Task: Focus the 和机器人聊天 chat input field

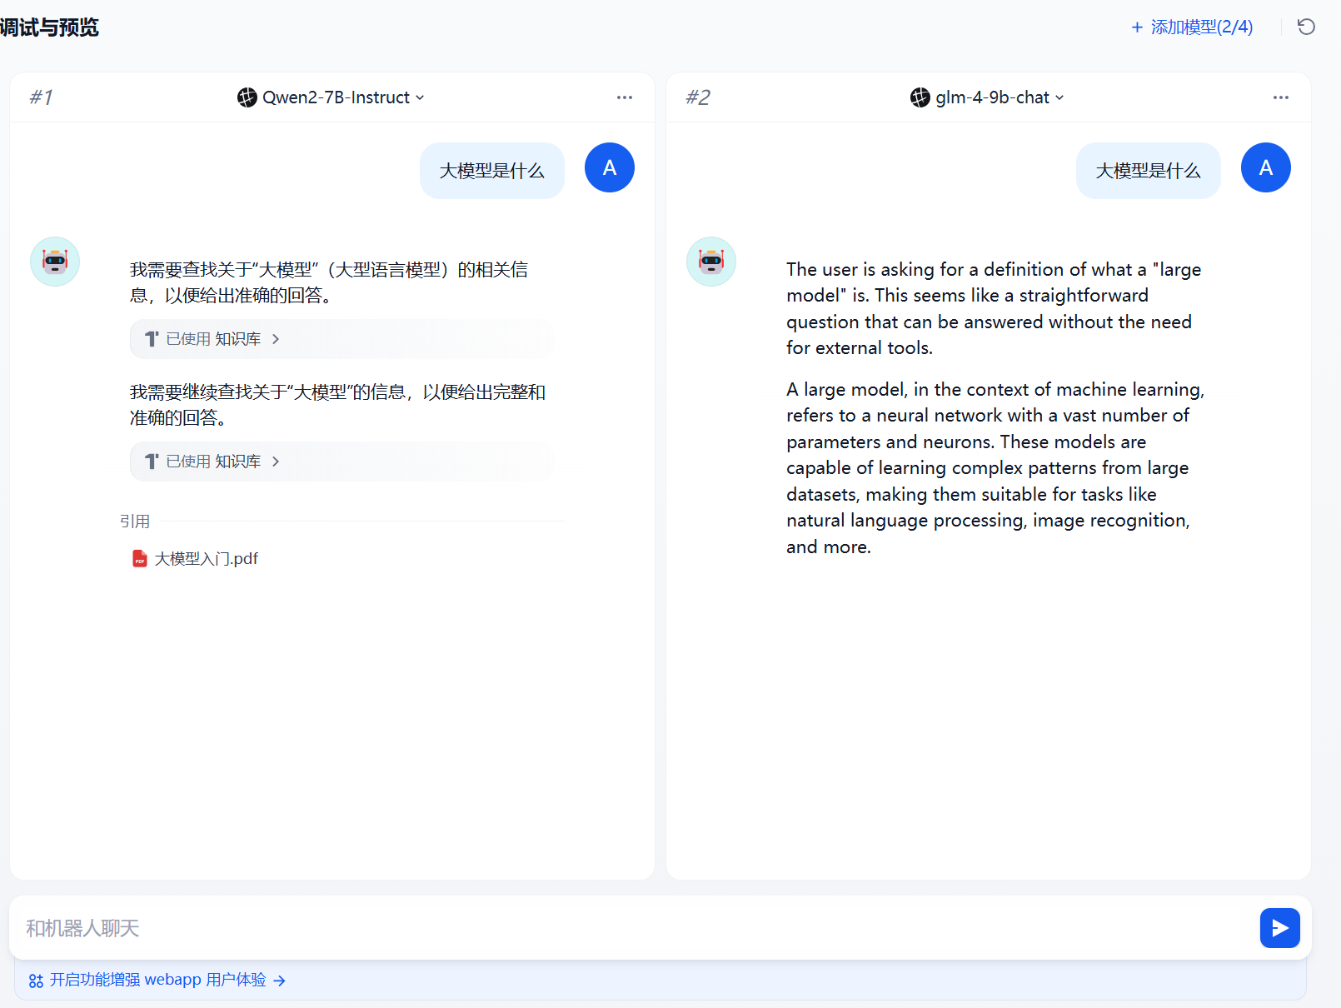Action: [x=633, y=928]
